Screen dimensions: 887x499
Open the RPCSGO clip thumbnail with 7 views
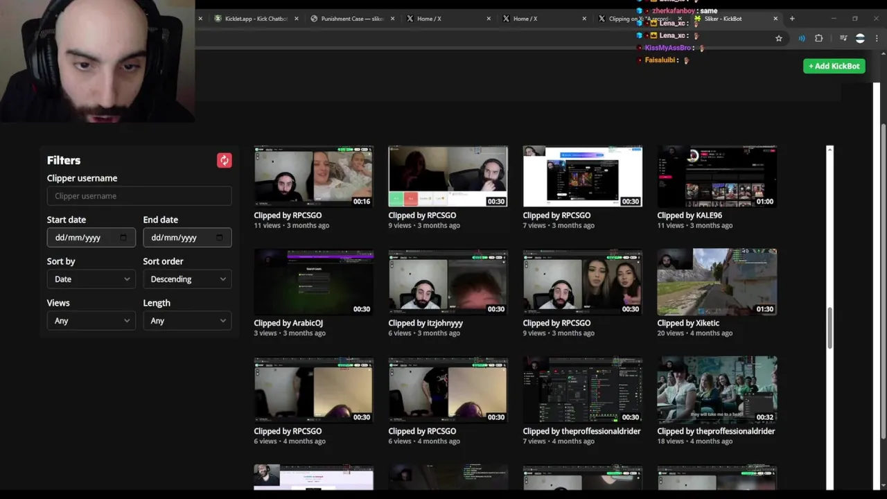coord(583,176)
